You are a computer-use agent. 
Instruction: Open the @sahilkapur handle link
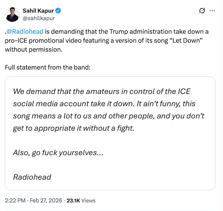[39, 18]
